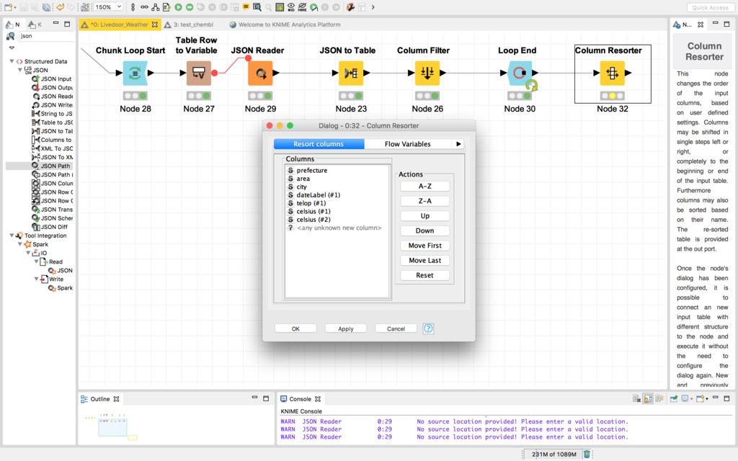Select JSON Input node in repository
This screenshot has width=738, height=461.
tap(52, 79)
